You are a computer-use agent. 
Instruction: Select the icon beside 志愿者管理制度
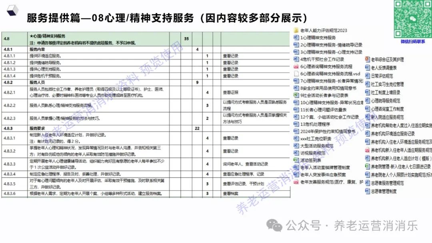coord(367,191)
